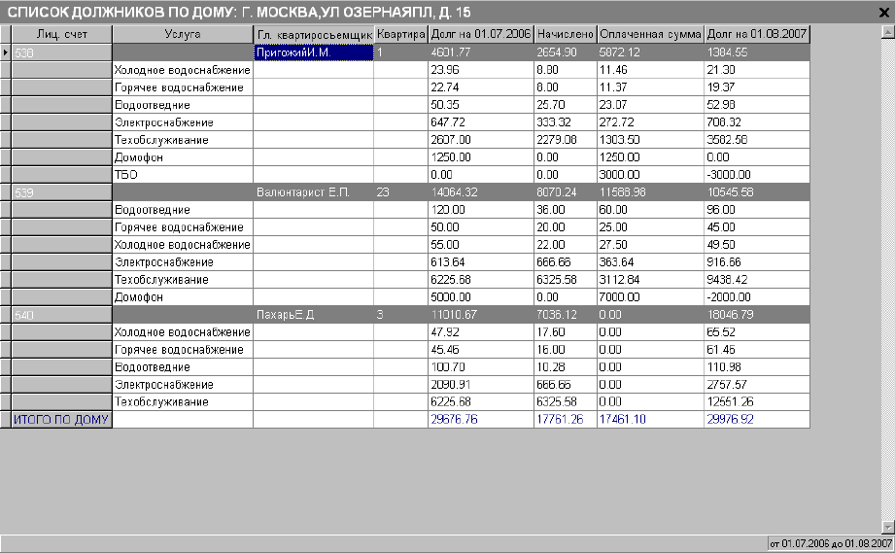The width and height of the screenshot is (895, 553).
Task: Click value 9438.42 in final debt column
Action: 757,280
